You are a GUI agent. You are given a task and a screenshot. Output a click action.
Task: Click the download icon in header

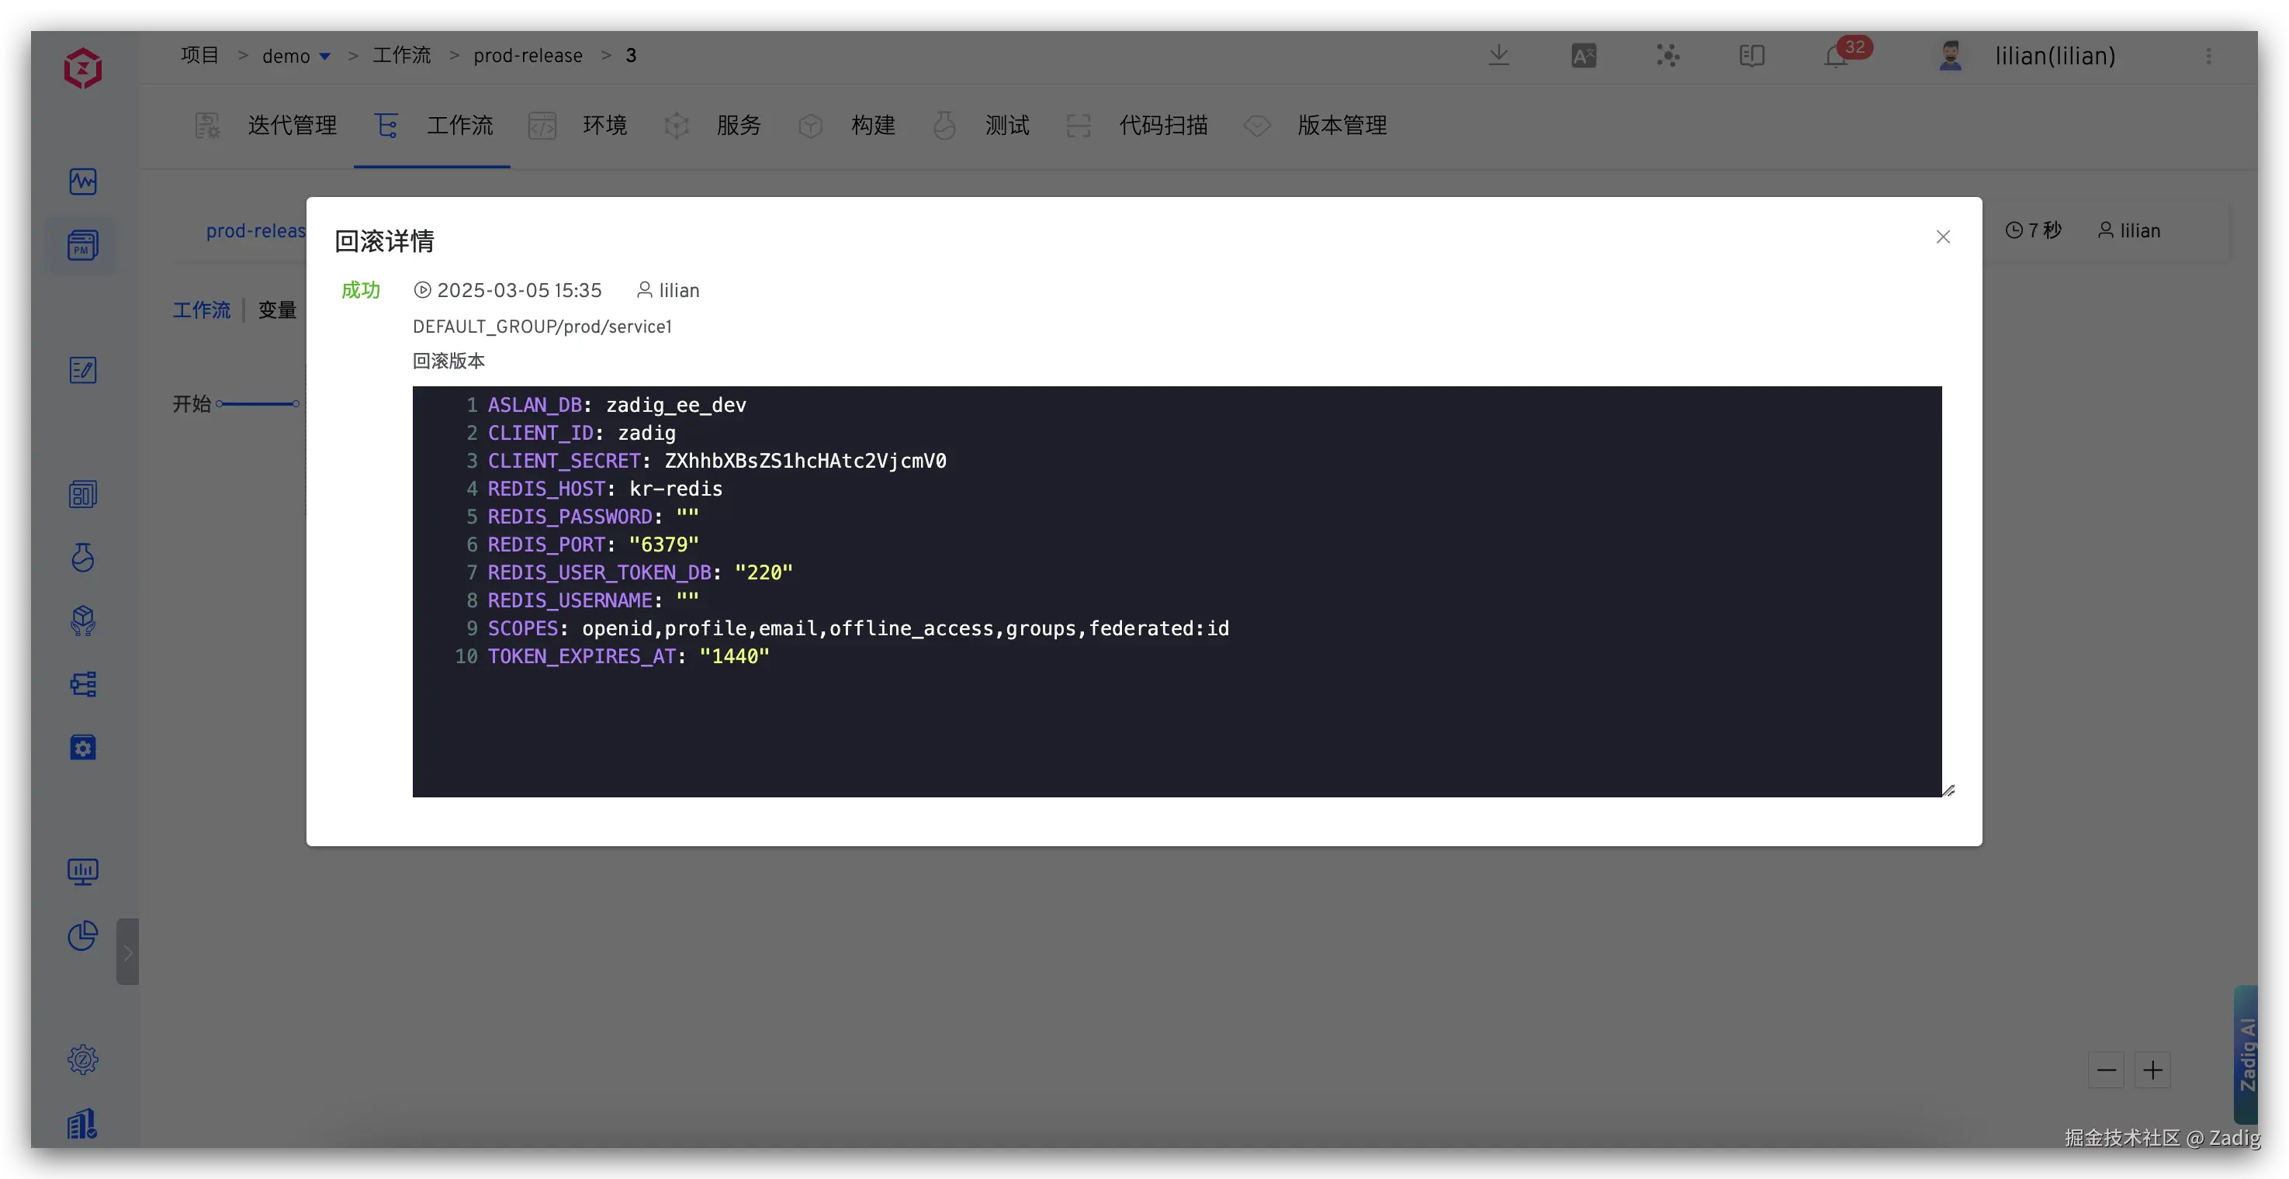coord(1498,56)
